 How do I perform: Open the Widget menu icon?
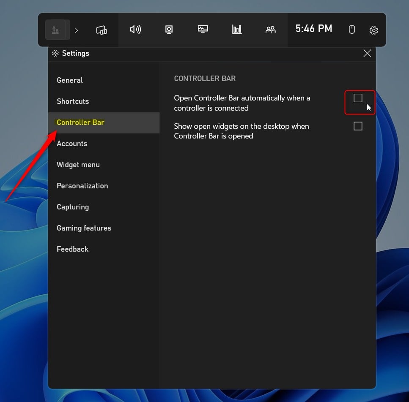click(102, 30)
